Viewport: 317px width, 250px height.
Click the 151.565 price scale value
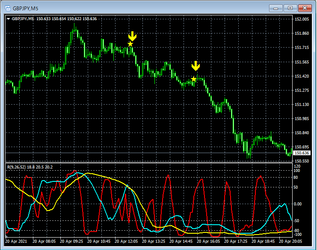tap(302, 62)
